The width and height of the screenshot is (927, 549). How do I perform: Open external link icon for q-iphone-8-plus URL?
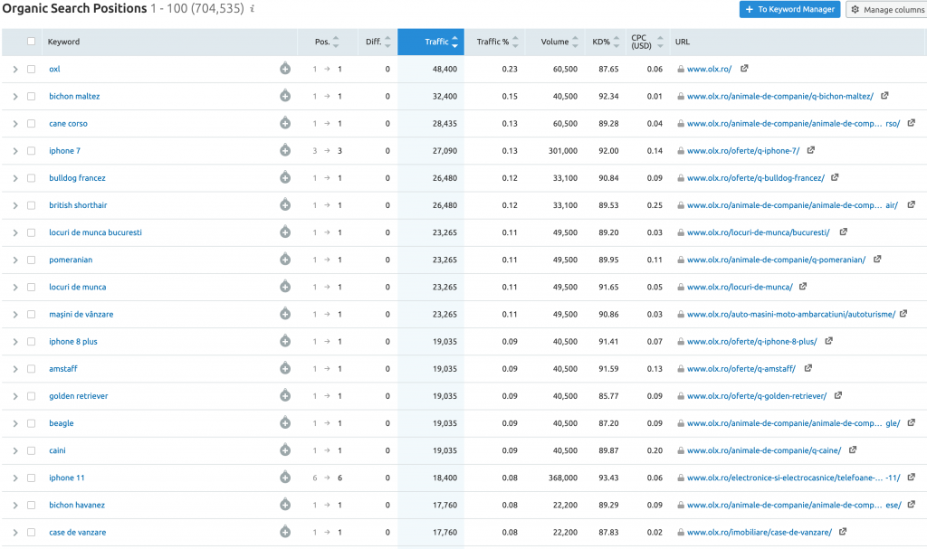[829, 341]
